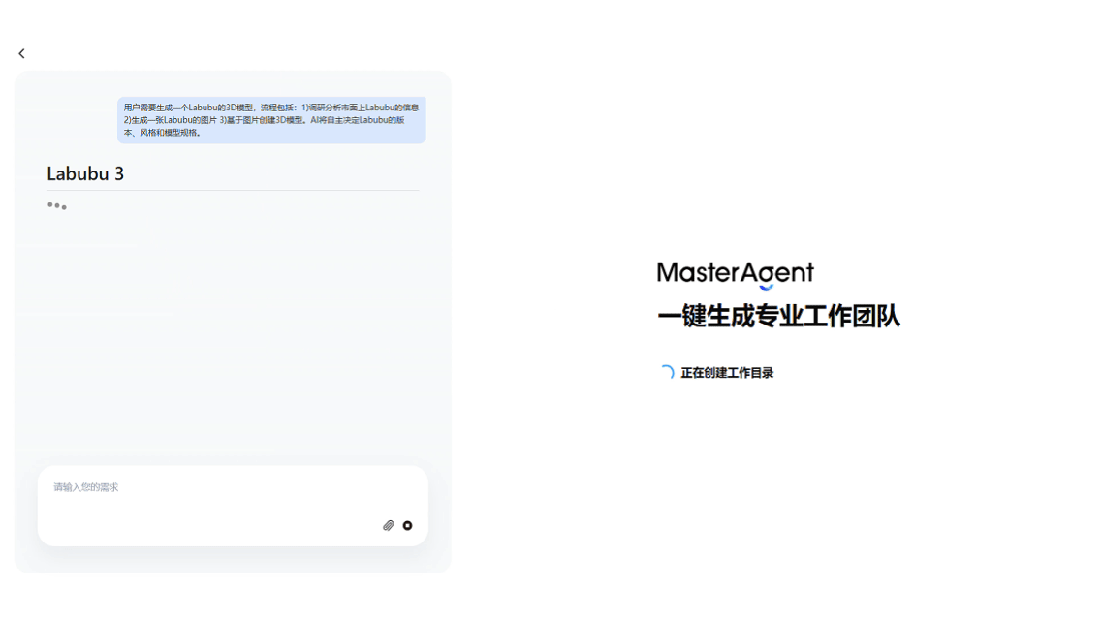Select the Labubu description message text
1103x620 pixels.
coord(272,118)
